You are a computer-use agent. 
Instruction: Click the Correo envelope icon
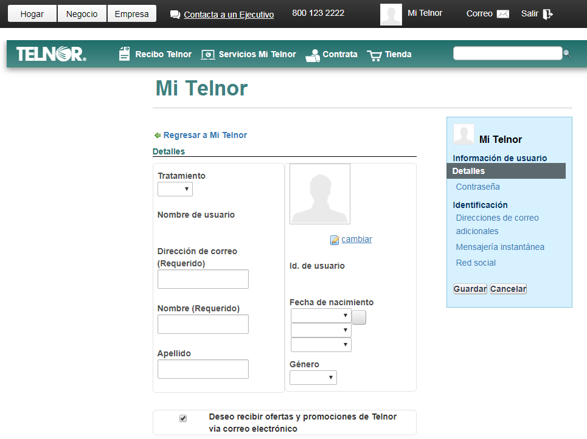(503, 14)
